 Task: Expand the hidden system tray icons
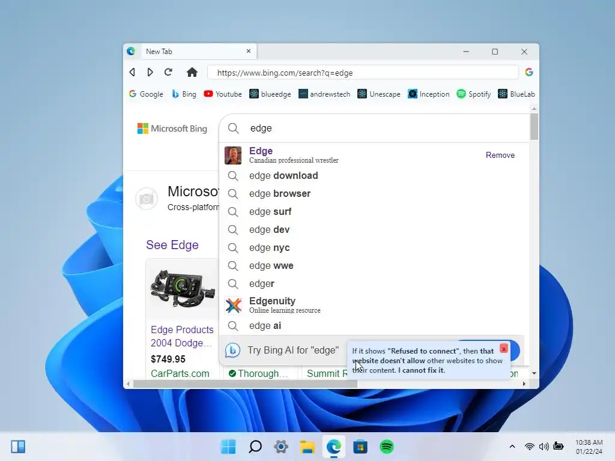512,447
